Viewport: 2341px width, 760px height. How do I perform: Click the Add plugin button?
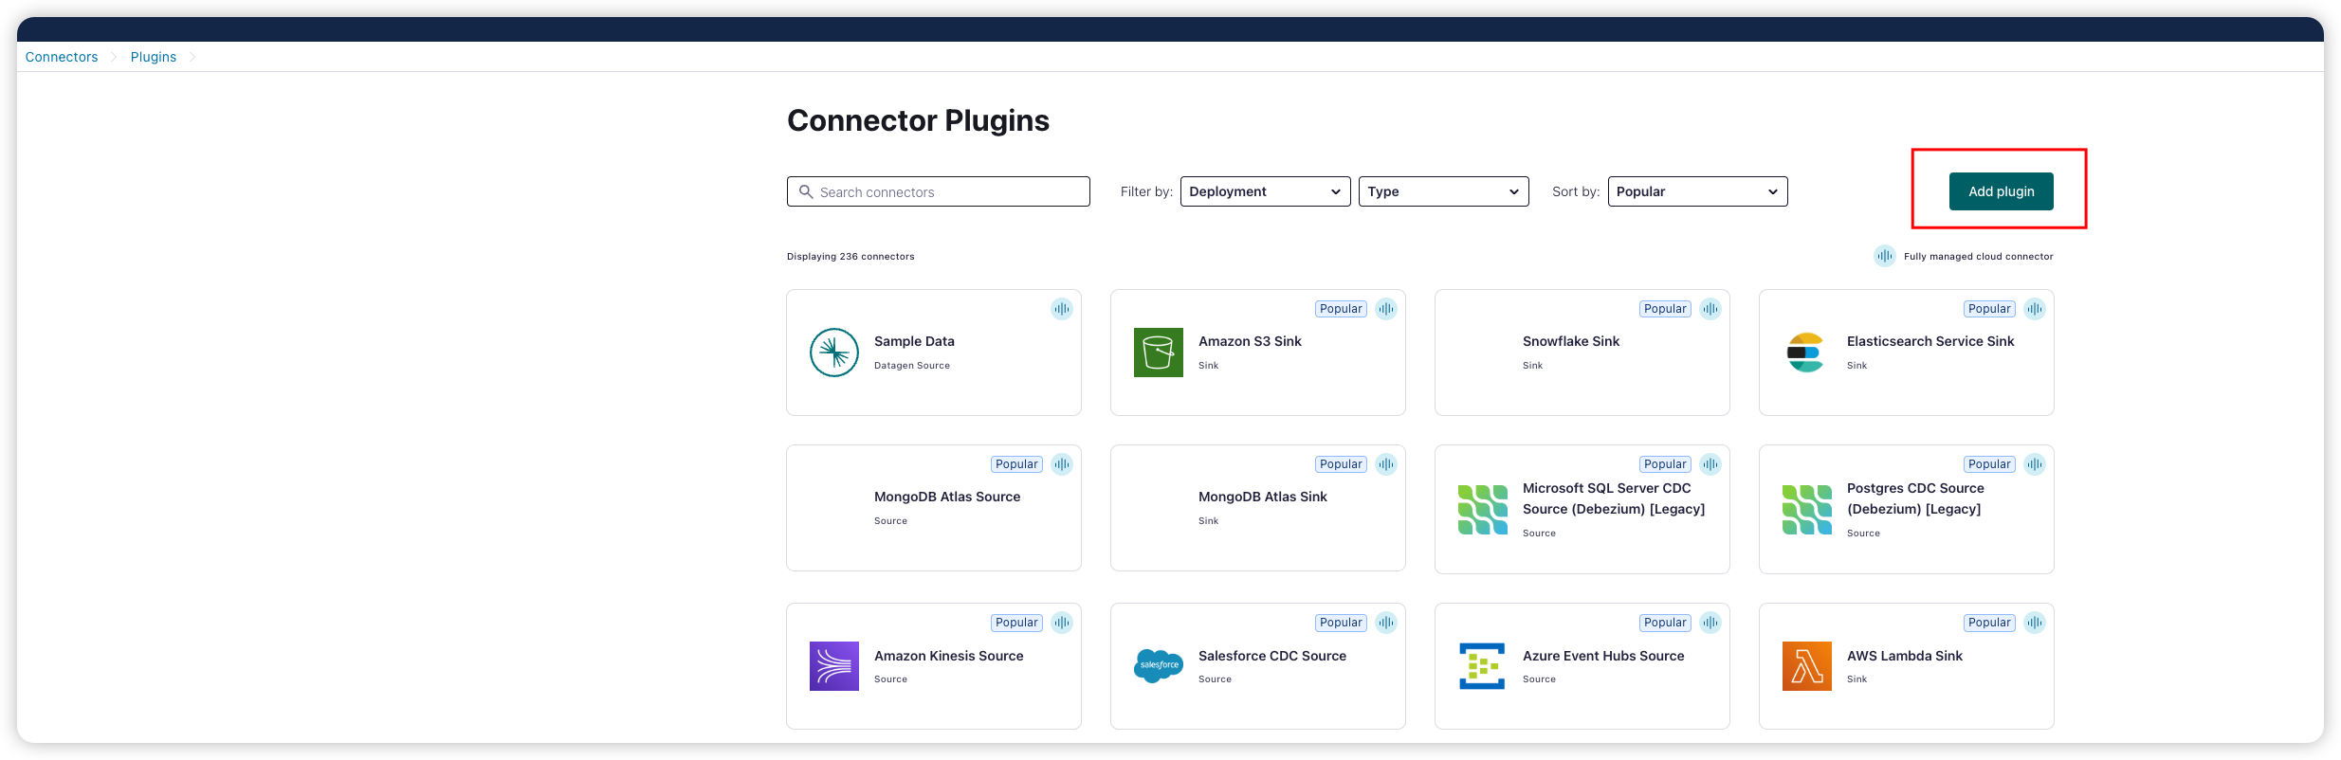(x=2002, y=191)
